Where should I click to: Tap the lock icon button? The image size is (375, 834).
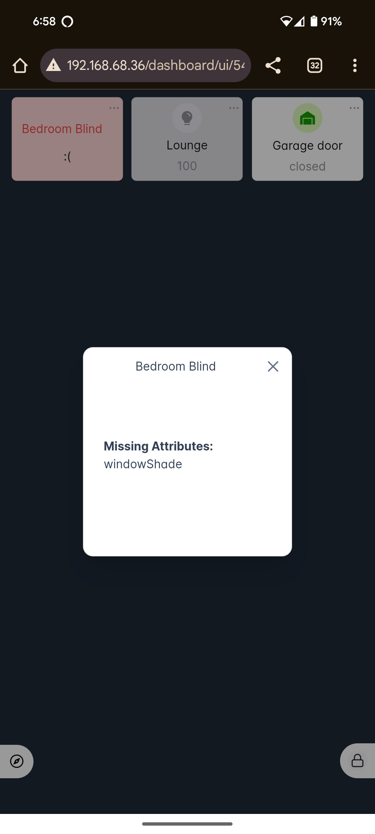[358, 760]
